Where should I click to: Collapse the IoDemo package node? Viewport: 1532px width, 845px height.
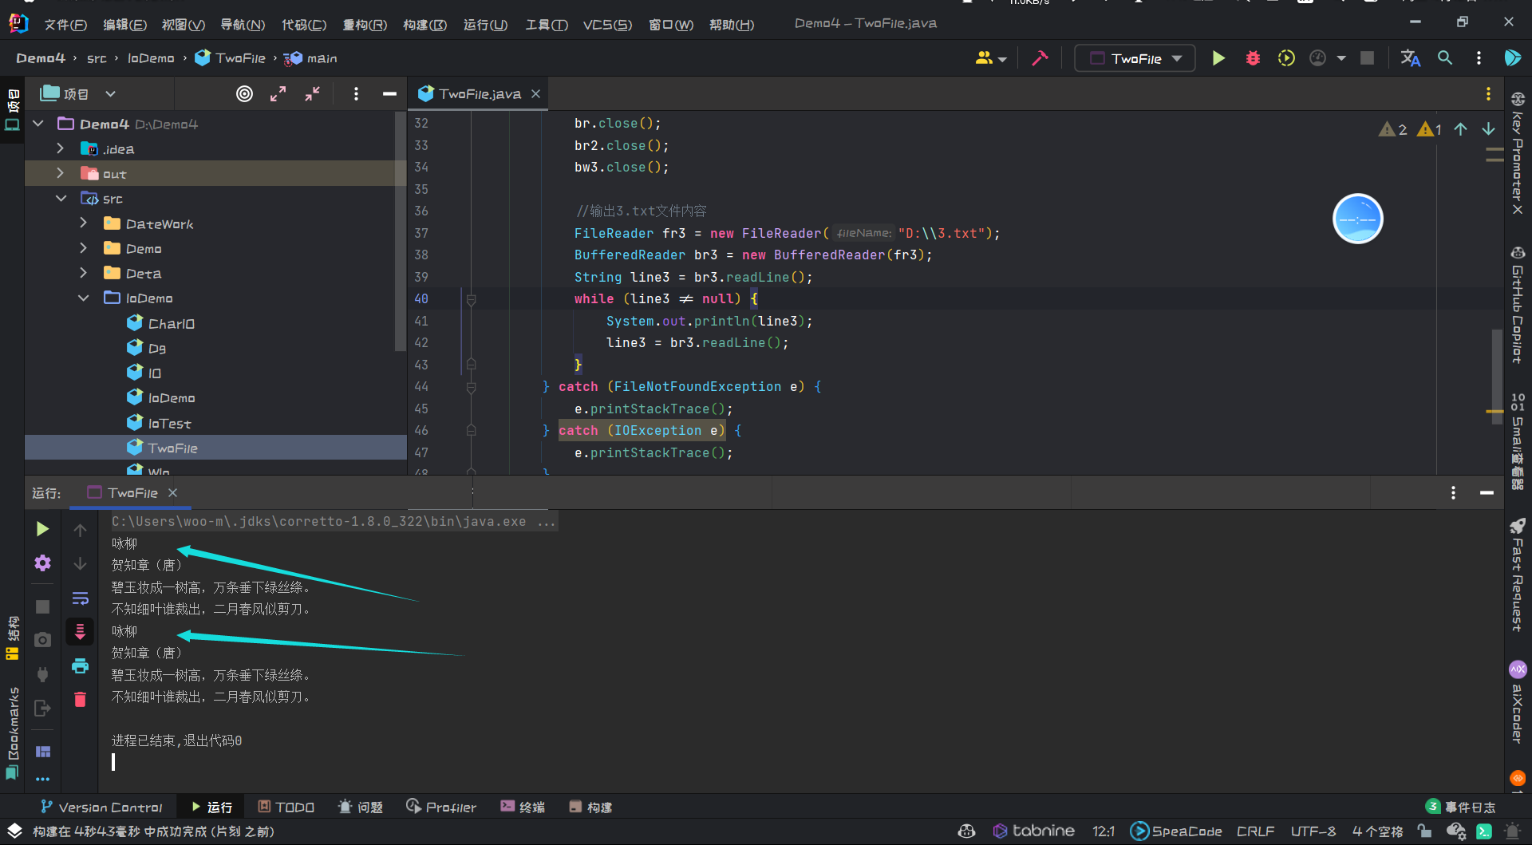point(84,298)
